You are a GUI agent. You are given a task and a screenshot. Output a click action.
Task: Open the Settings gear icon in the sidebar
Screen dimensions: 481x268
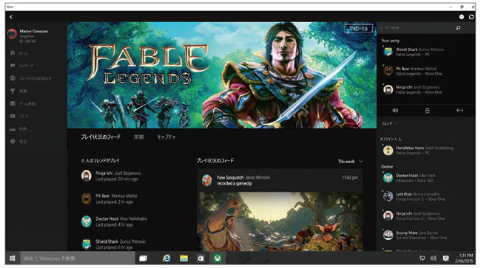coord(13,141)
